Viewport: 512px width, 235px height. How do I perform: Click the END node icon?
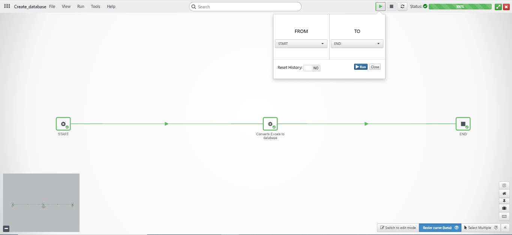point(463,124)
